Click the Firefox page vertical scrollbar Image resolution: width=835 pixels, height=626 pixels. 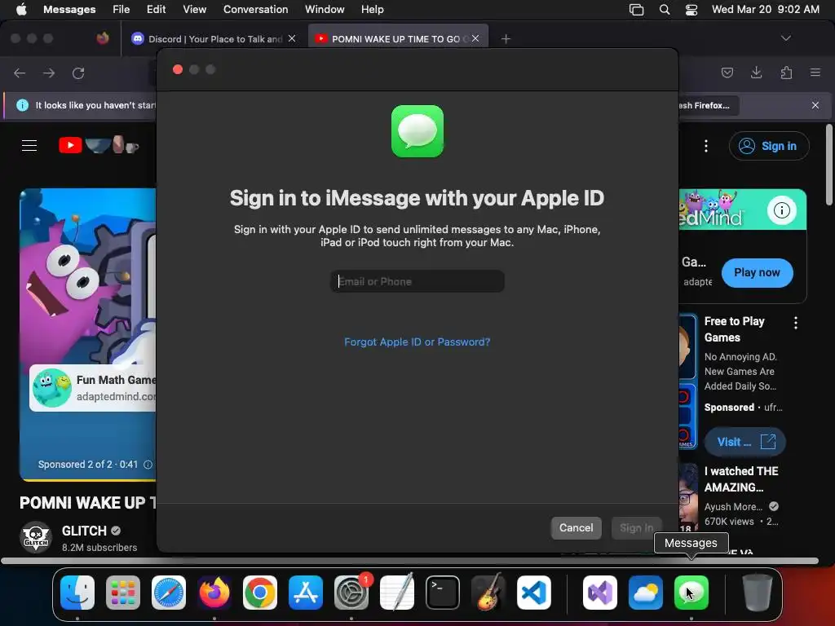828,165
